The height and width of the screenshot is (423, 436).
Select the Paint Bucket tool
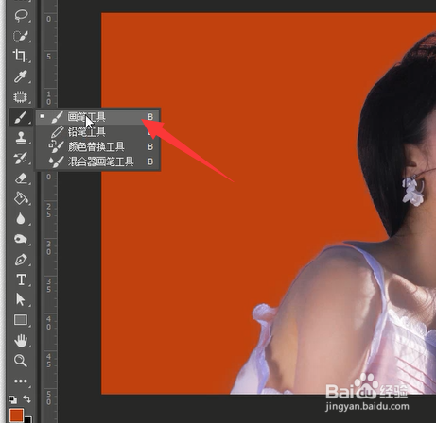pos(21,198)
